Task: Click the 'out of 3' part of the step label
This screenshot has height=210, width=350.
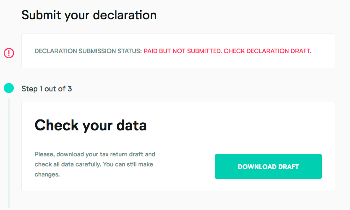Action: point(59,89)
